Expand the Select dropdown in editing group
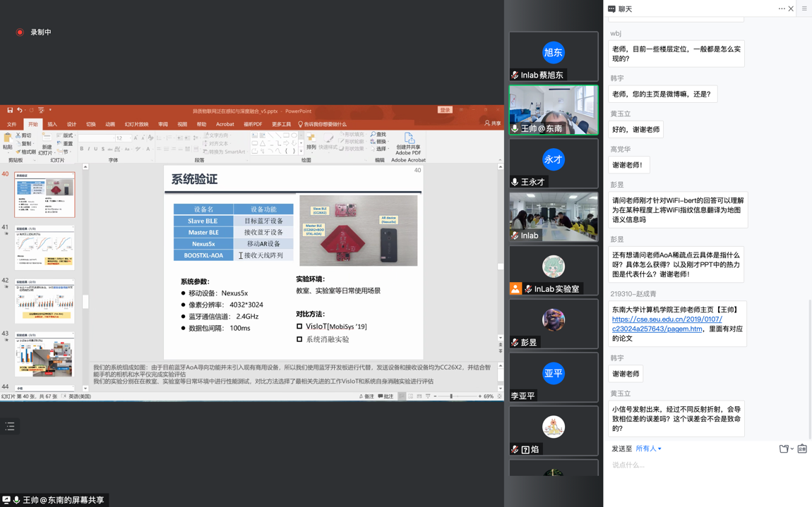Screen dimensions: 812x507 point(381,149)
